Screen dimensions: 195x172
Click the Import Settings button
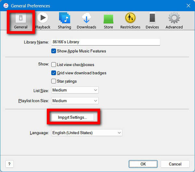click(72, 117)
